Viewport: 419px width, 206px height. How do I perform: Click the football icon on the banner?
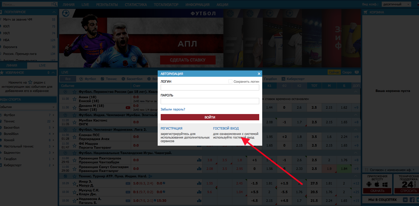tap(66, 13)
